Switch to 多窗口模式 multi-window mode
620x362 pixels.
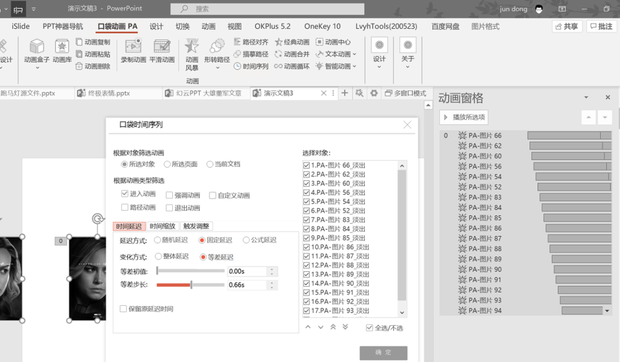[406, 93]
